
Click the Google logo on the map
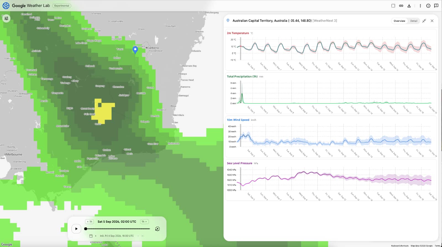7,245
